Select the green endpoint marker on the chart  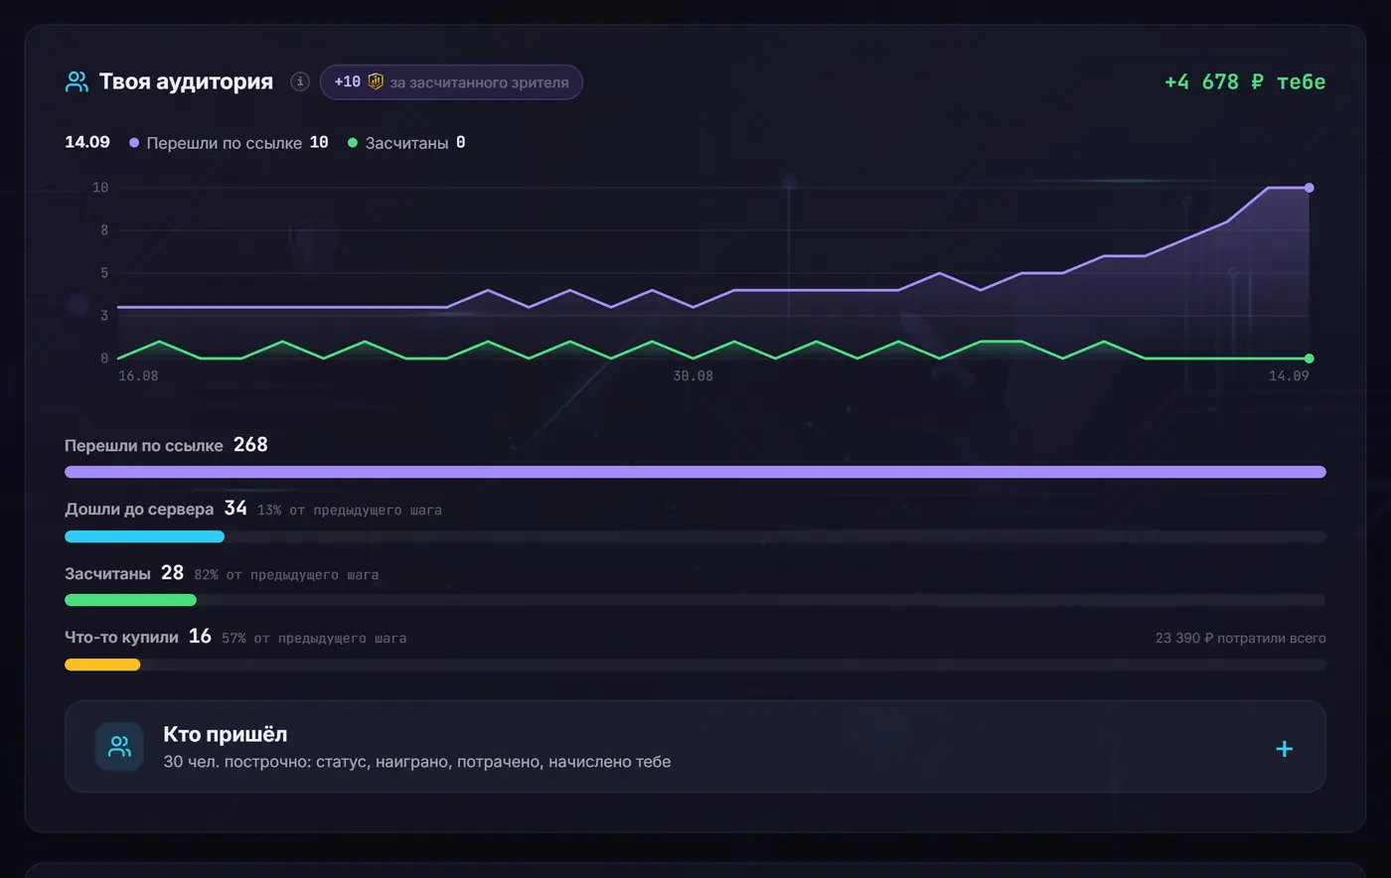tap(1309, 359)
